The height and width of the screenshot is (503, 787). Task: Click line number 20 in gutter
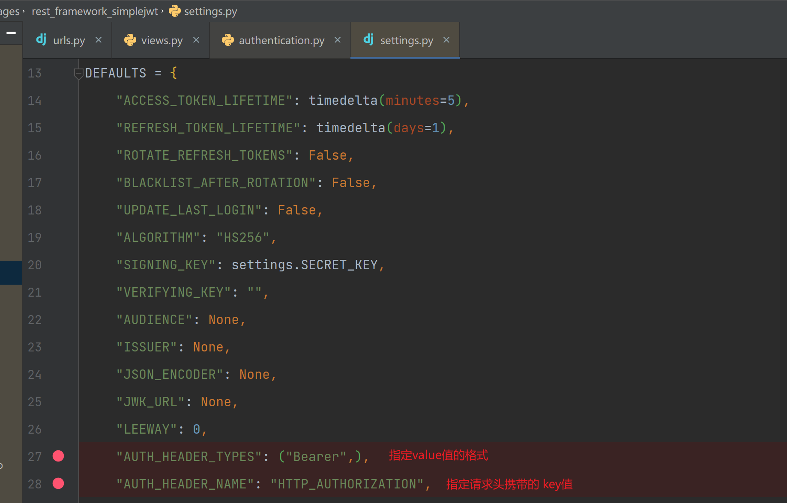35,265
